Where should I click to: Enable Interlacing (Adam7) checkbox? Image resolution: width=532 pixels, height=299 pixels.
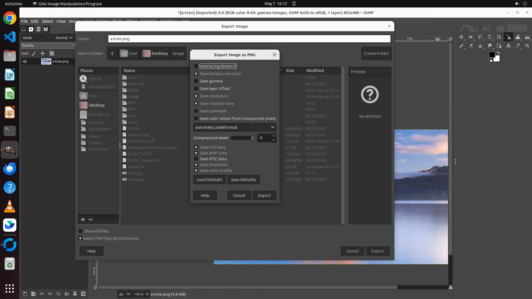[196, 66]
